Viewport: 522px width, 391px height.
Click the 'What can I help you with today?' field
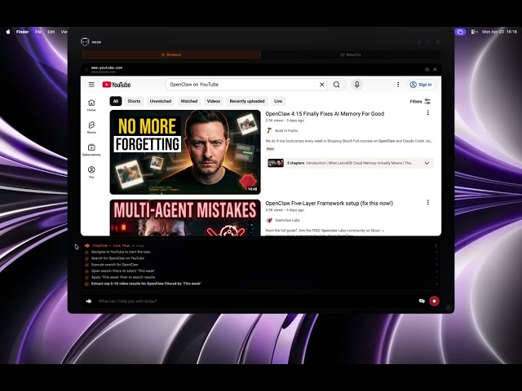tap(254, 301)
